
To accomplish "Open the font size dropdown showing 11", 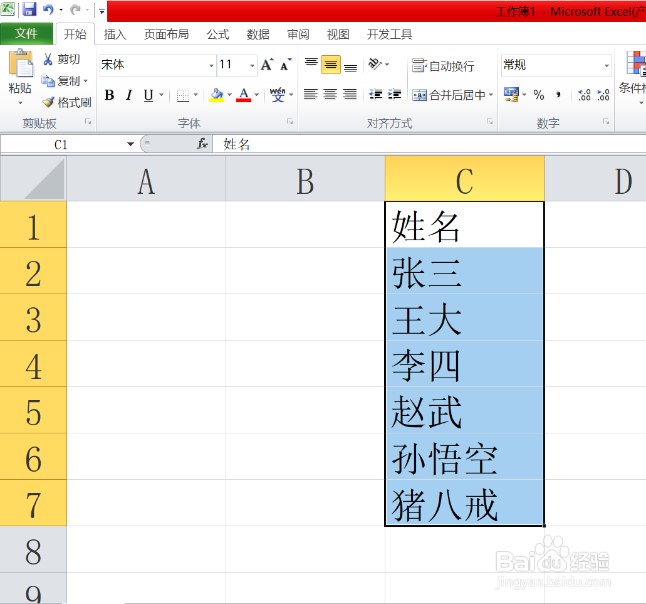I will [x=251, y=65].
